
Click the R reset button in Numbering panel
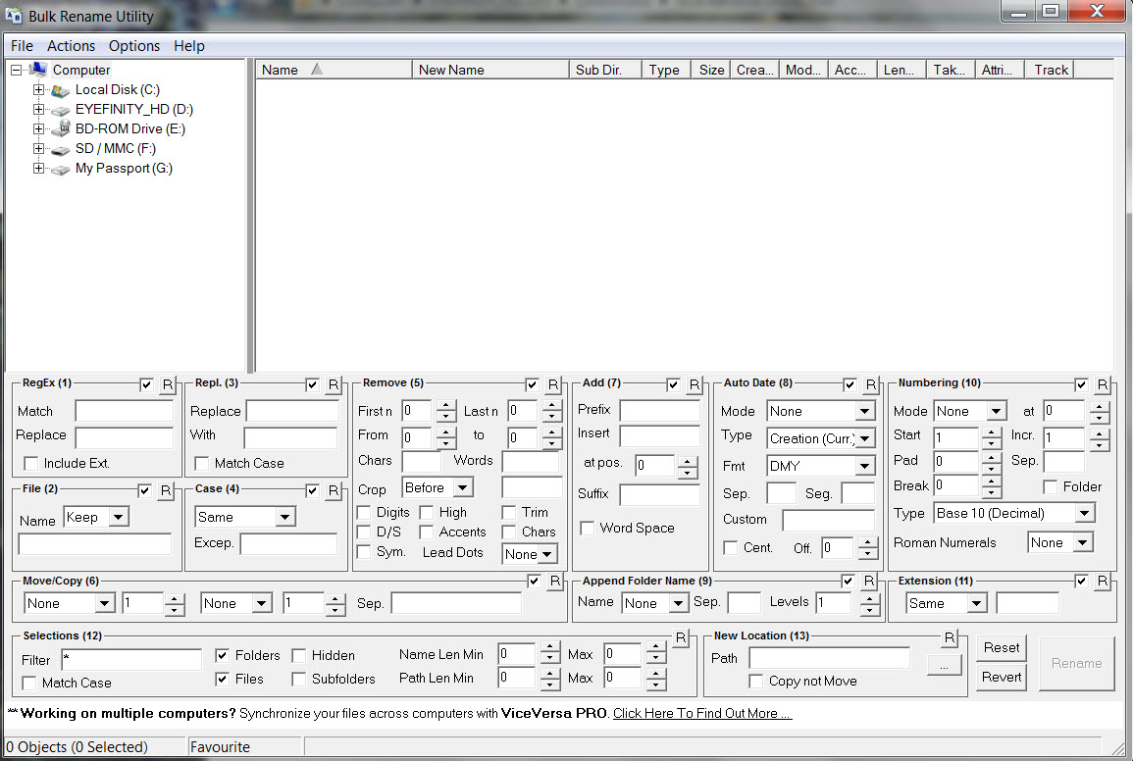click(1103, 384)
